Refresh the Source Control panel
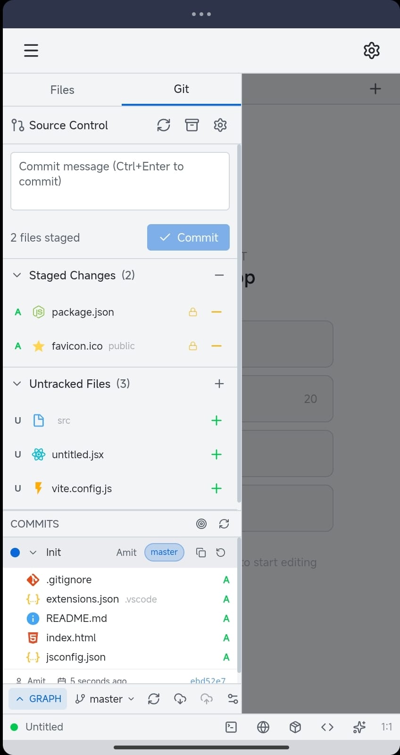 [163, 125]
